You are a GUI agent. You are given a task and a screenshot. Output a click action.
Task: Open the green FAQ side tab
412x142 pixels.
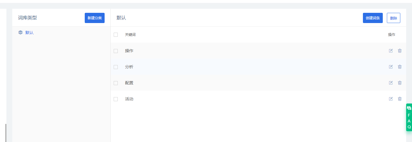[409, 118]
